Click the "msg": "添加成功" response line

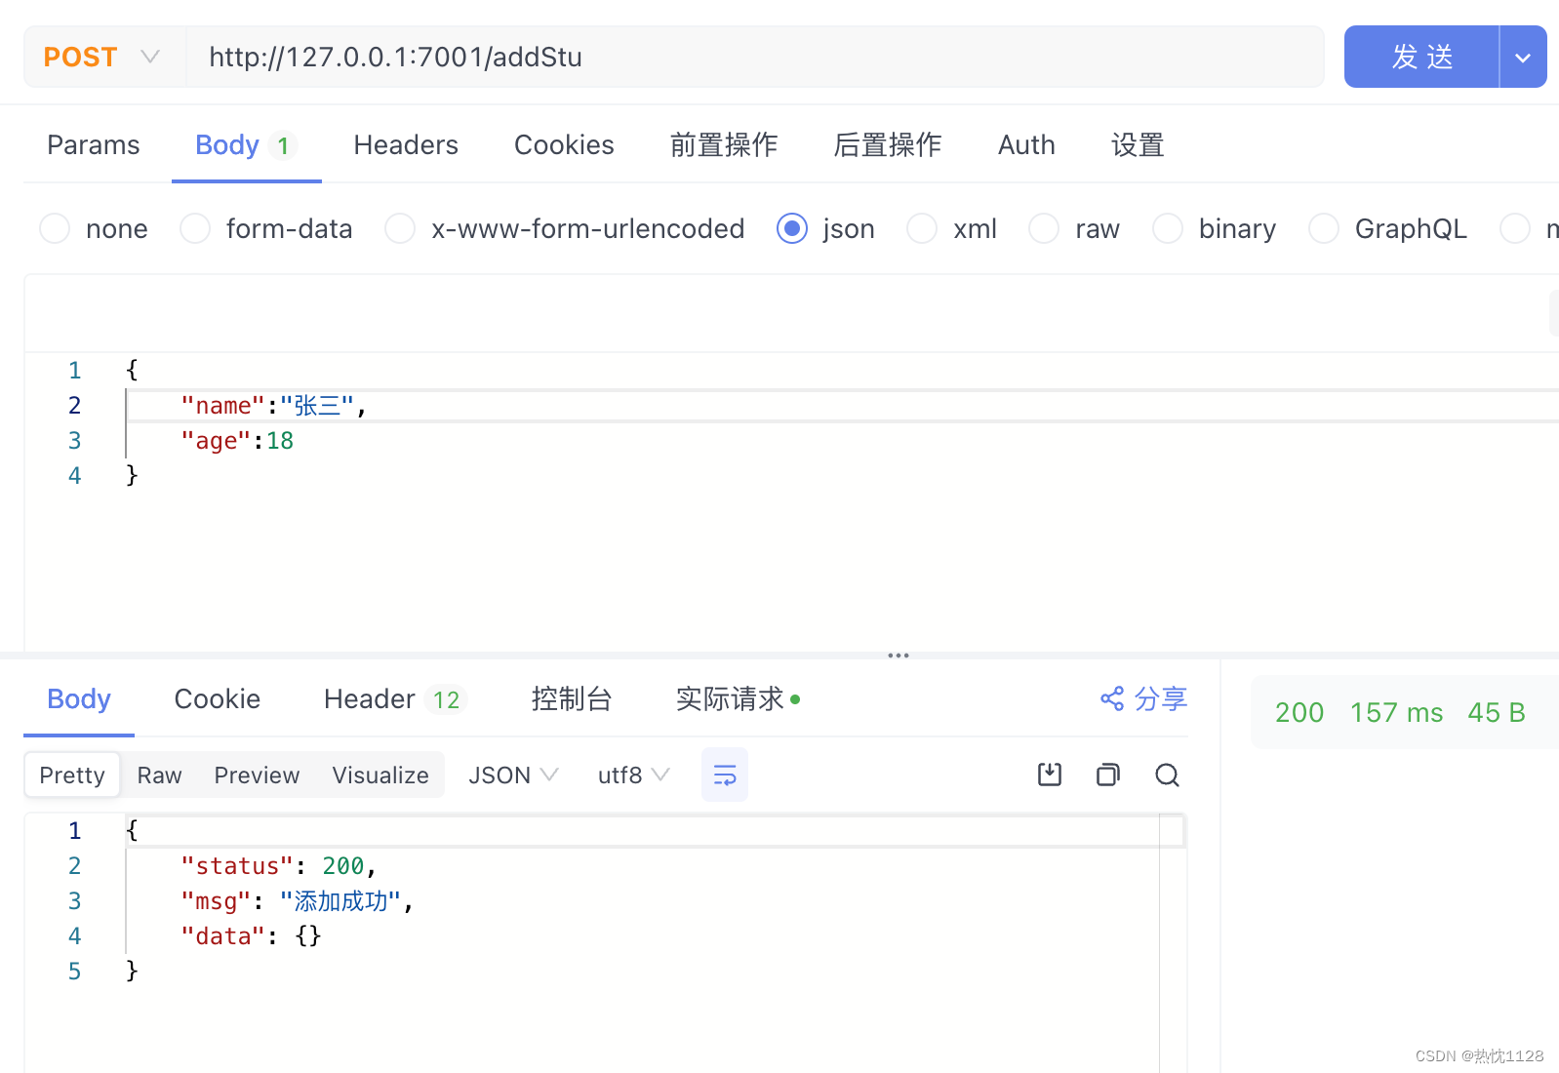[x=298, y=901]
